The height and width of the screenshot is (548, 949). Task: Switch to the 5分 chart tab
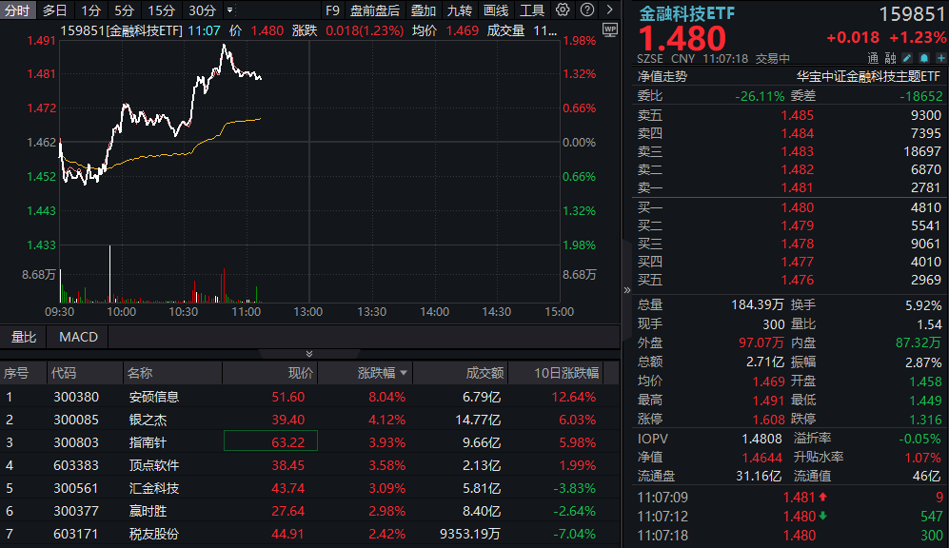(124, 10)
